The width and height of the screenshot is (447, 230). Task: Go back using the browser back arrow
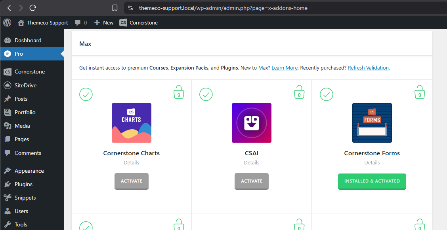tap(9, 8)
